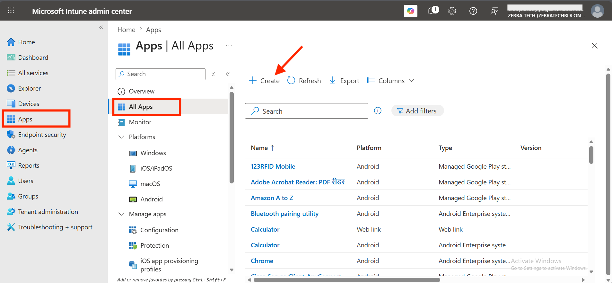Click the Export button
The height and width of the screenshot is (283, 612).
(x=344, y=81)
